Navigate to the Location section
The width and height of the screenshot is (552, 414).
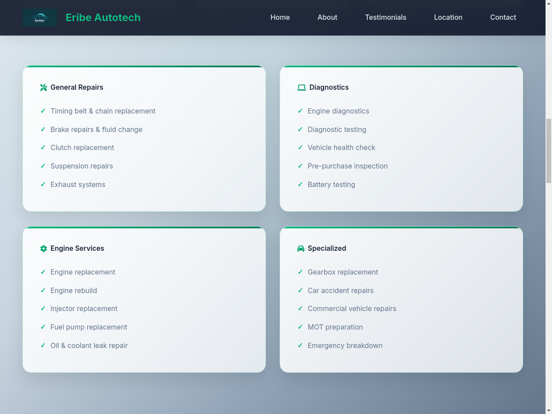click(x=448, y=17)
